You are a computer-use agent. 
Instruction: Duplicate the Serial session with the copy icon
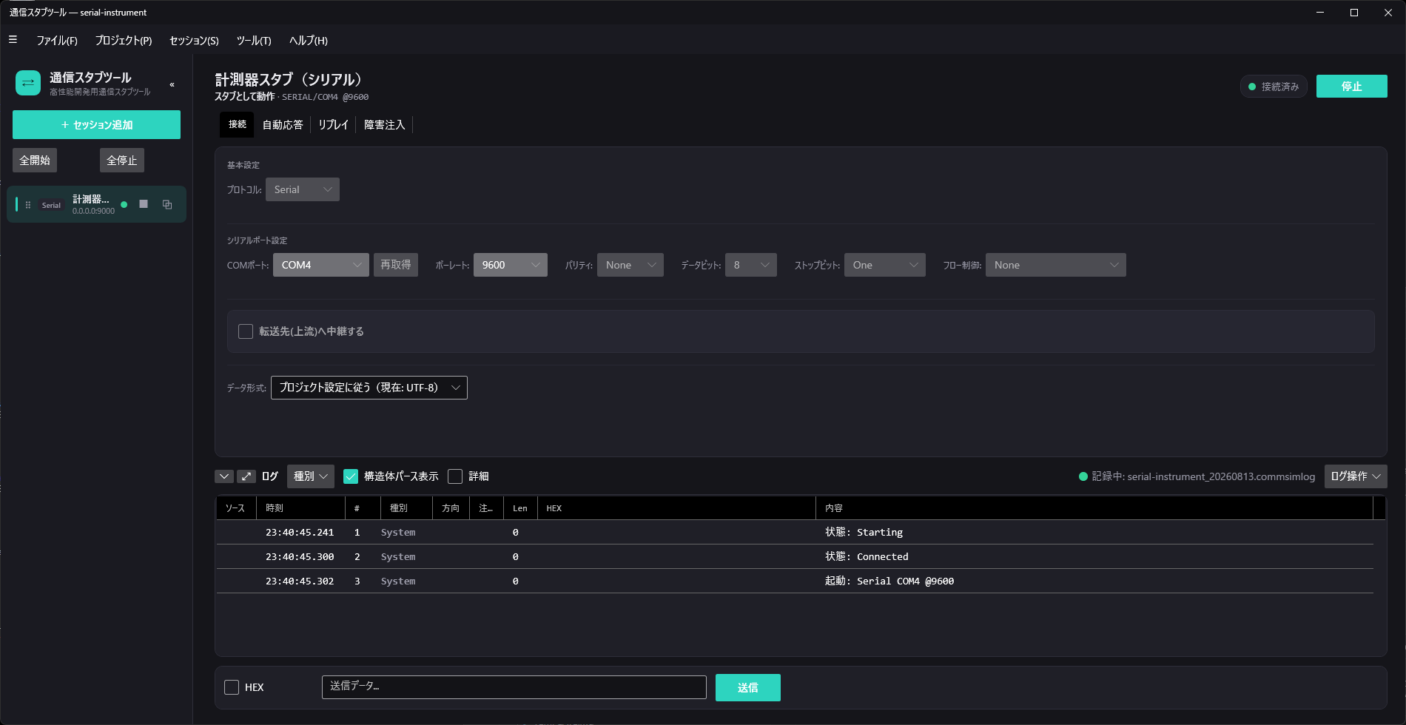coord(167,205)
